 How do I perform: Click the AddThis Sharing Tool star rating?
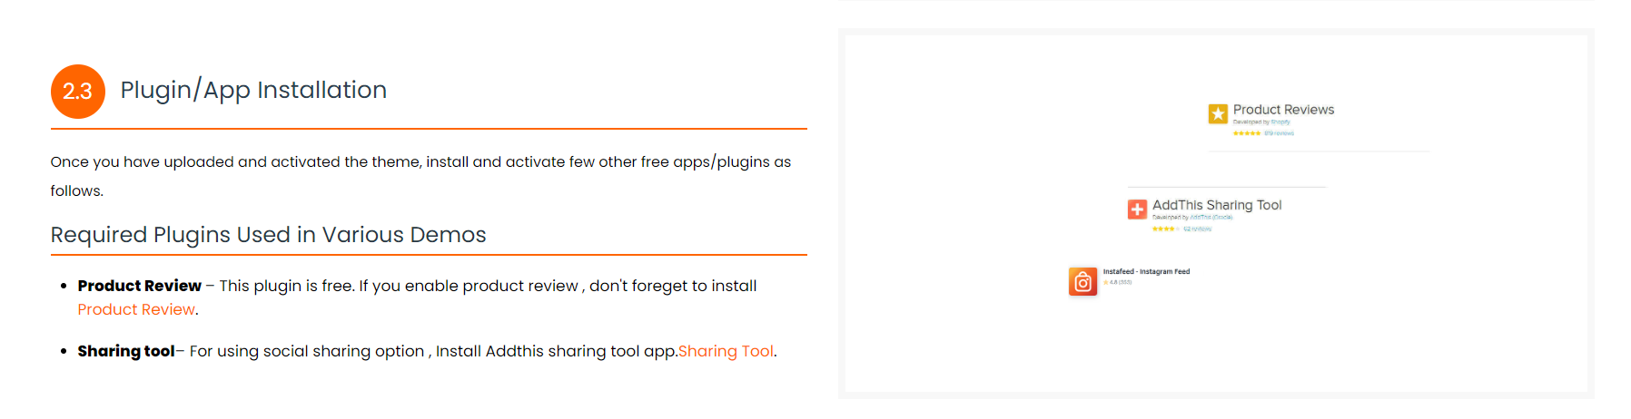pos(1166,229)
